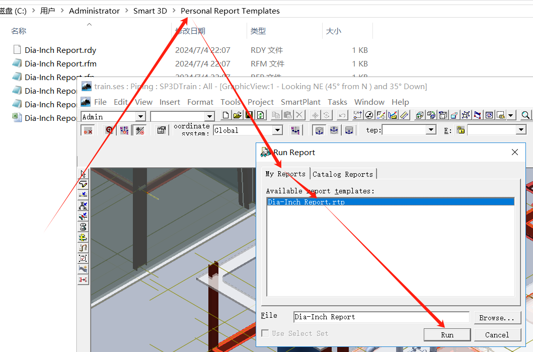Toggle the cube anchor view icon
533x352 pixels.
click(319, 130)
